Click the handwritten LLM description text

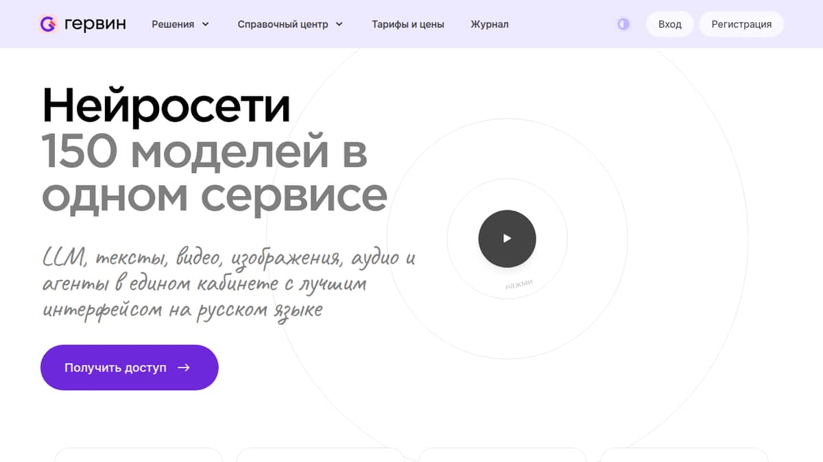click(229, 284)
